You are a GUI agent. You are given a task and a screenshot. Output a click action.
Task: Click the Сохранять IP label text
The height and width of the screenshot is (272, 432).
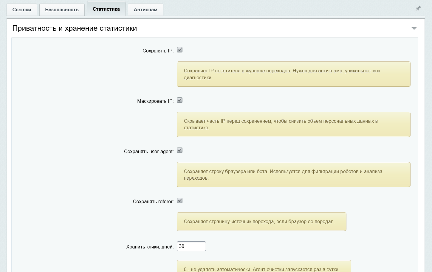pos(158,51)
